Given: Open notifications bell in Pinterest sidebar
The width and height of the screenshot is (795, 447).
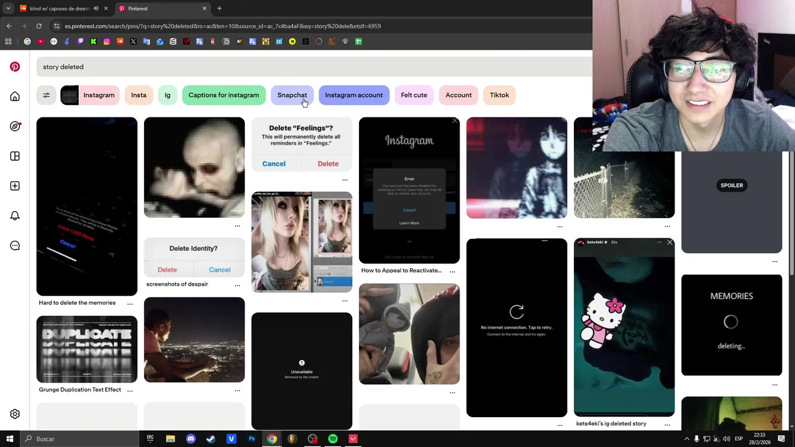Looking at the screenshot, I should pyautogui.click(x=15, y=215).
